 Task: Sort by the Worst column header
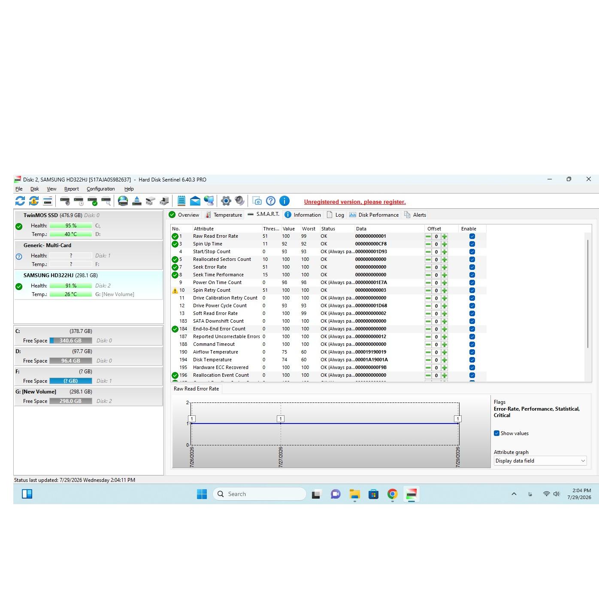pyautogui.click(x=310, y=229)
